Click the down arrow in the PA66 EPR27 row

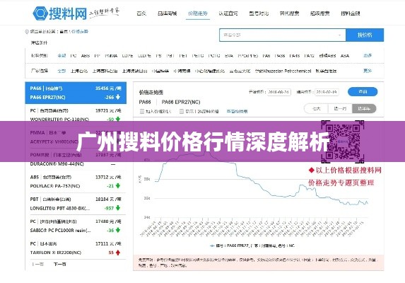point(118,97)
